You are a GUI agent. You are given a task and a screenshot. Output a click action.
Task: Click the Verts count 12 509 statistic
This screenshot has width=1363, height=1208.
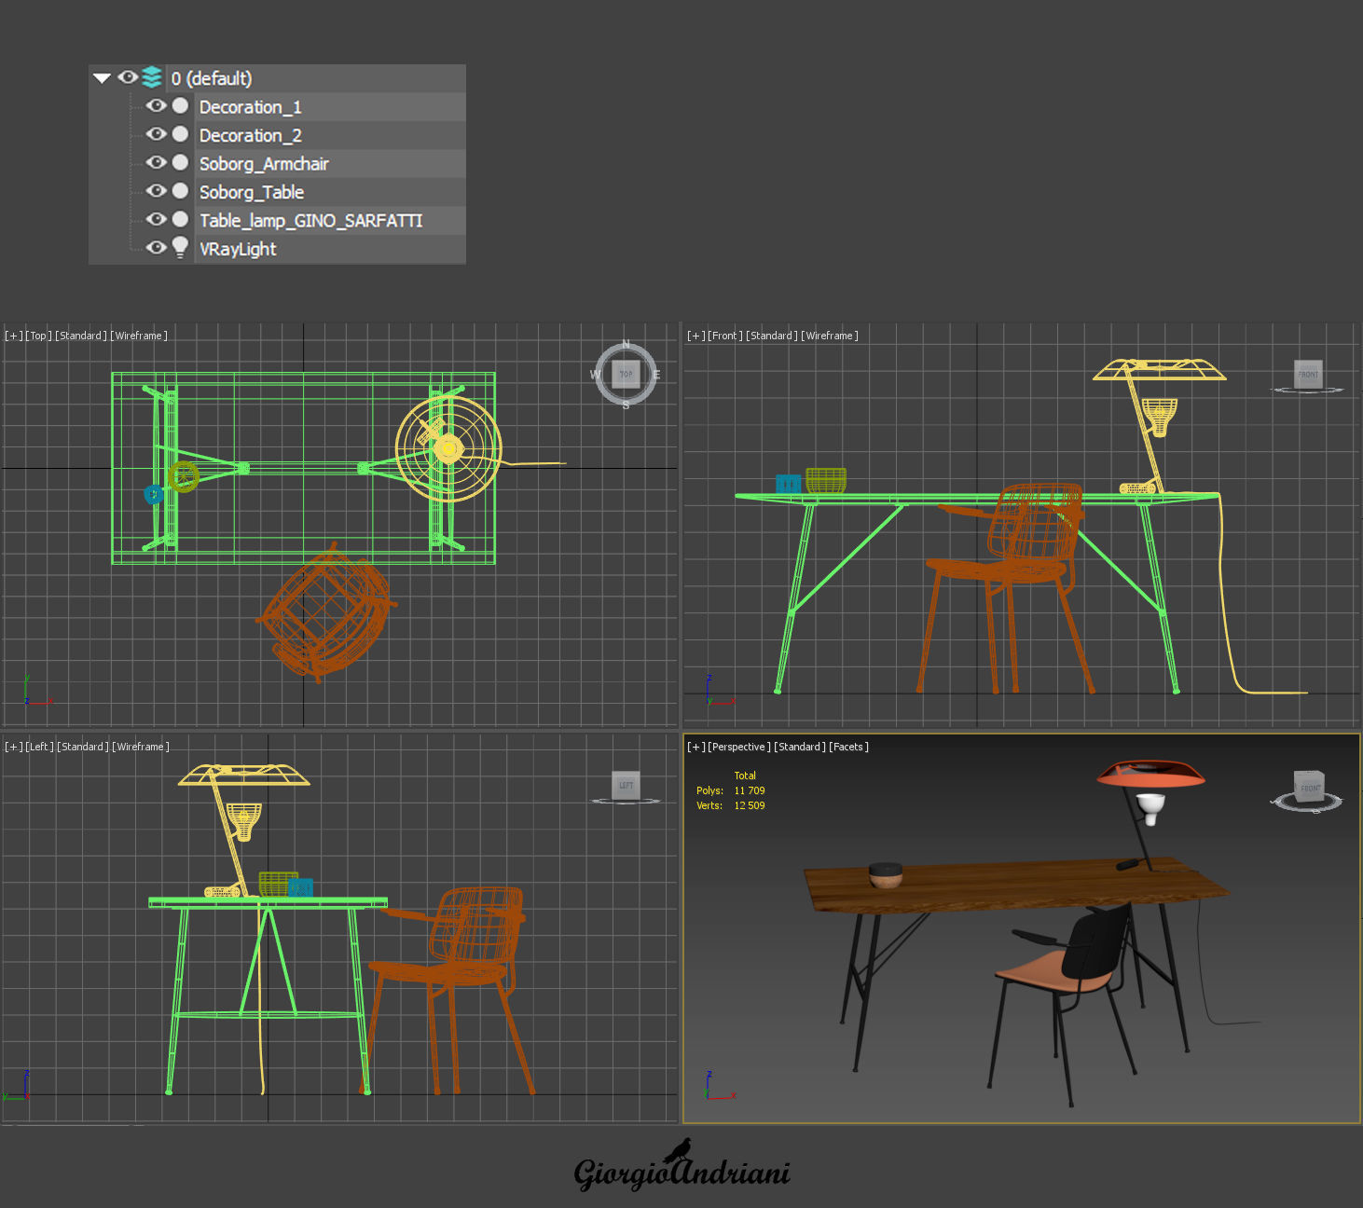[731, 805]
